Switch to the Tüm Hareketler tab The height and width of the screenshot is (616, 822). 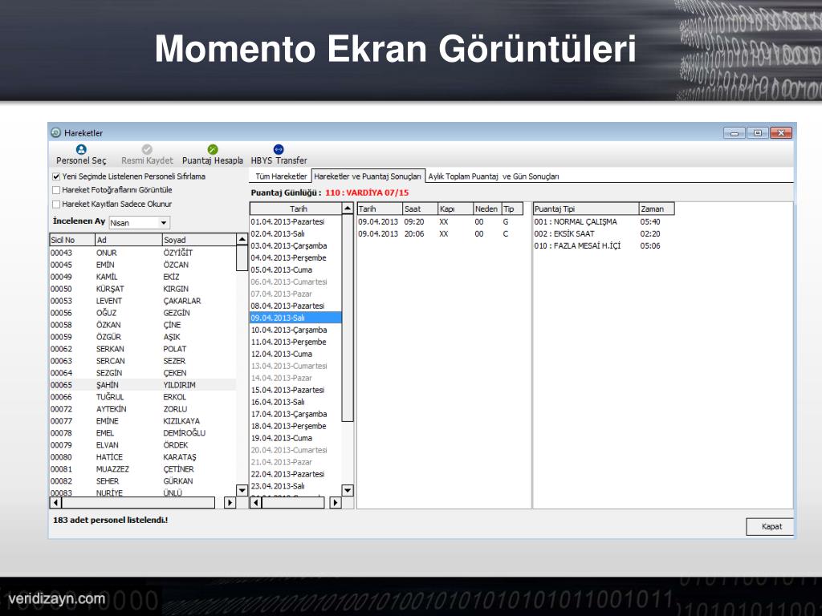tap(281, 176)
